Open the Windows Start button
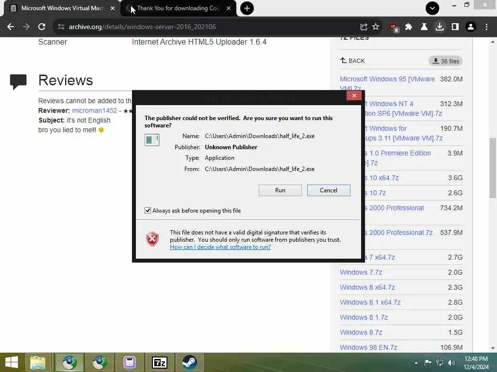Image resolution: width=497 pixels, height=372 pixels. (12, 362)
